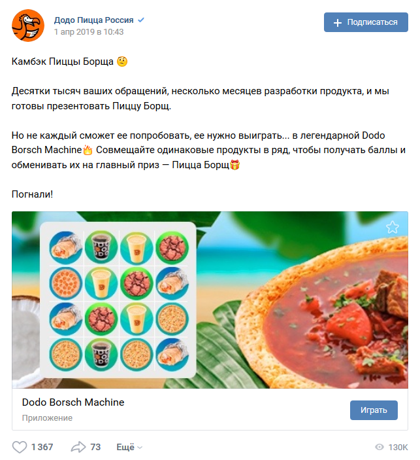The height and width of the screenshot is (460, 420).
Task: Click the top-left wrap roll game tile
Action: pyautogui.click(x=65, y=247)
